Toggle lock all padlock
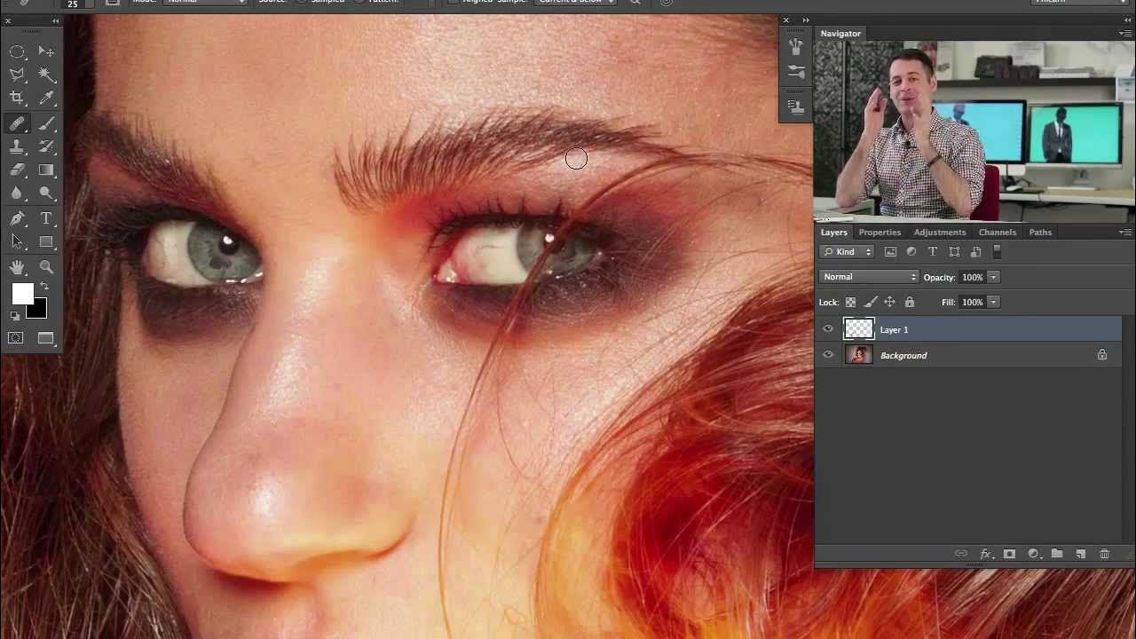 [909, 303]
